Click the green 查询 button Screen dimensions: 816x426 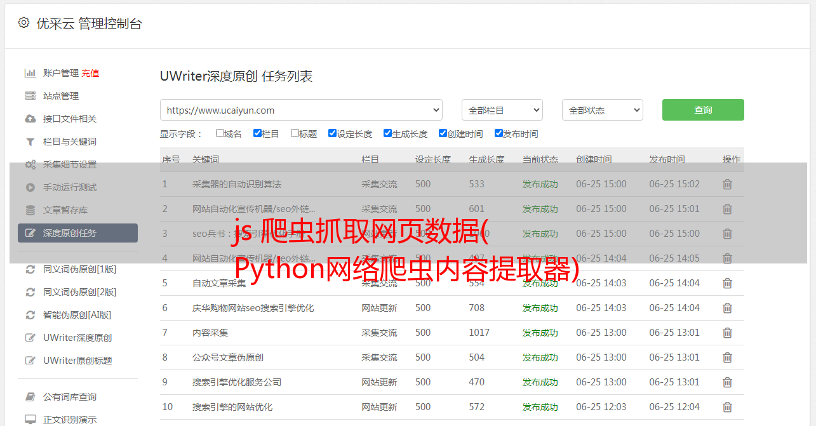[x=703, y=110]
